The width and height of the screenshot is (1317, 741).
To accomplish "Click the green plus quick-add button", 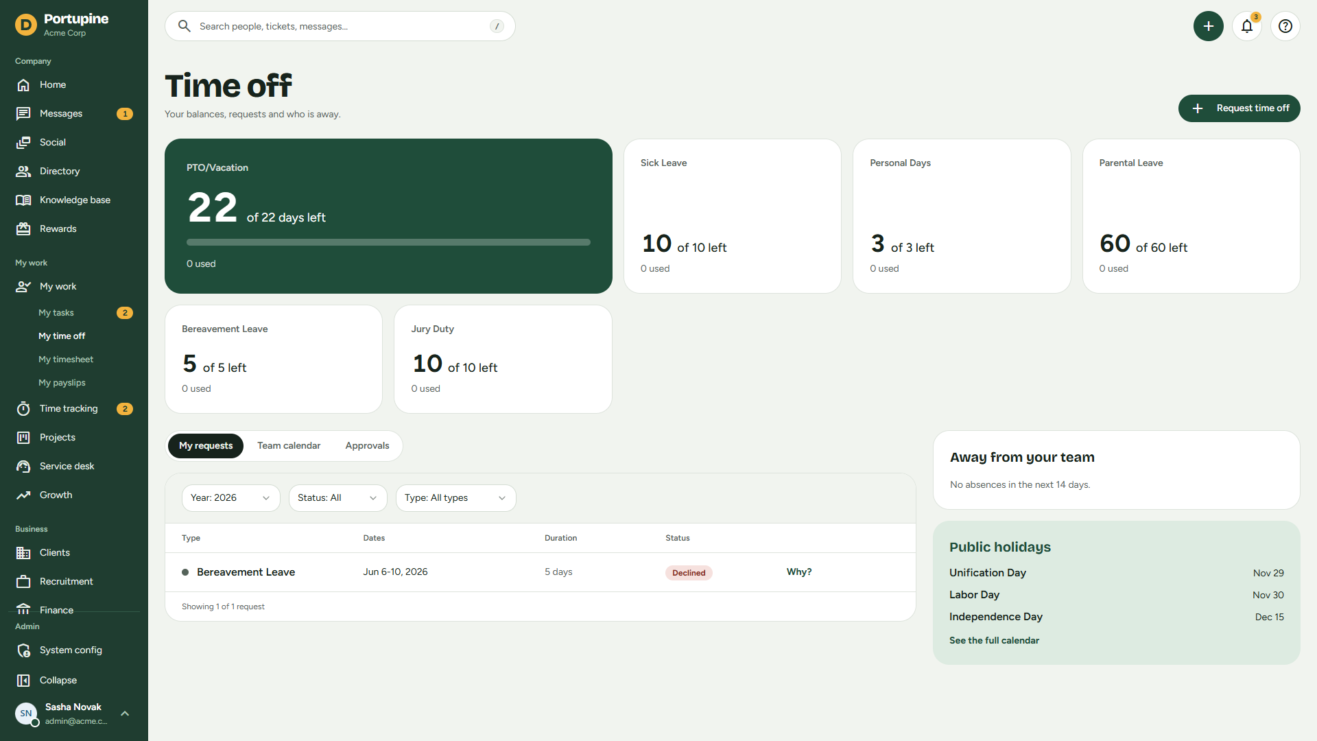I will (x=1209, y=26).
